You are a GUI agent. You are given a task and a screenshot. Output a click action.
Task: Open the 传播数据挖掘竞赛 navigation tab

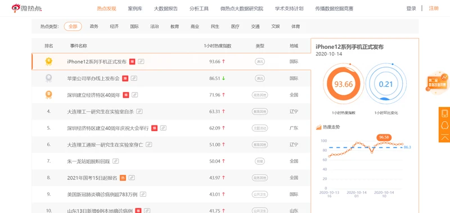(334, 8)
